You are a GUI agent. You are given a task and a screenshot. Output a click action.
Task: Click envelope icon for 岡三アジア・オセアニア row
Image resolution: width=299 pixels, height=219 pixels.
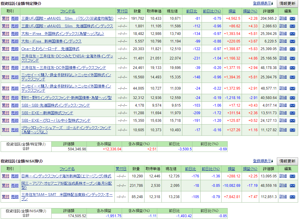point(292,185)
